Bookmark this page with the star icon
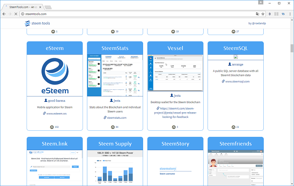Viewport: 294px width, 186px height. pyautogui.click(x=263, y=14)
